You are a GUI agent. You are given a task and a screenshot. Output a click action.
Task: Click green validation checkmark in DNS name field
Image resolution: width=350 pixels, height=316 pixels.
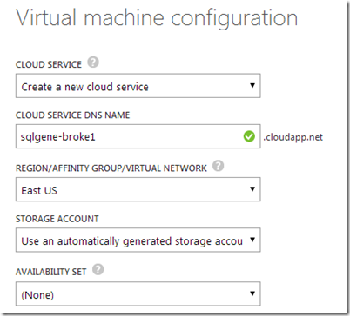pos(249,136)
